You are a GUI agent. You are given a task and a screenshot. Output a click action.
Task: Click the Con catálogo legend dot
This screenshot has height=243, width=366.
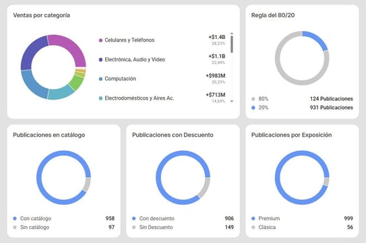coord(15,219)
